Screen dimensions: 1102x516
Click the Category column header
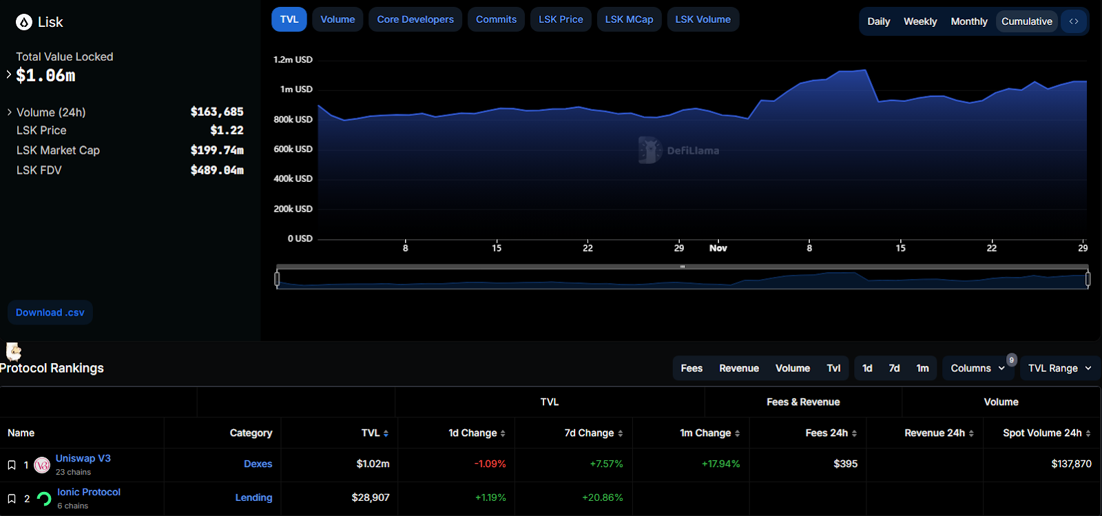tap(251, 433)
